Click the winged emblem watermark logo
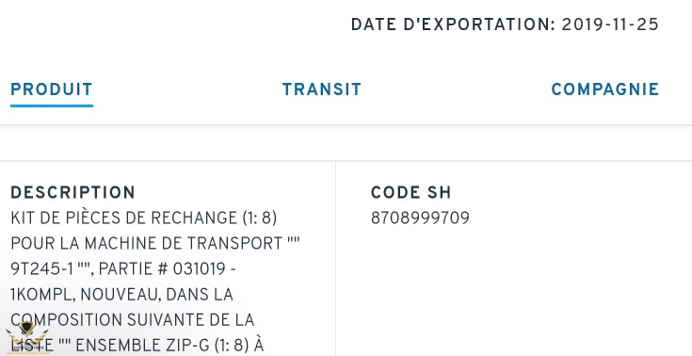692x356 pixels. tap(27, 339)
